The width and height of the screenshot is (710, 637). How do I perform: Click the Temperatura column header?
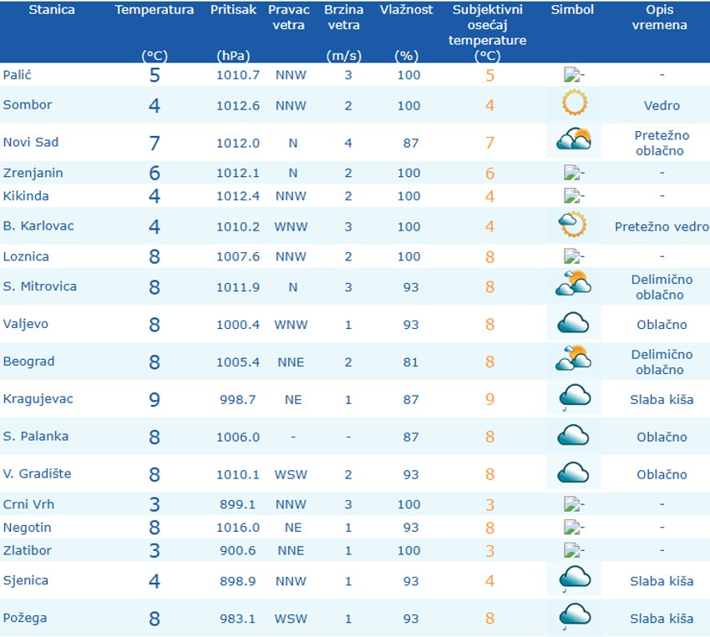155,10
